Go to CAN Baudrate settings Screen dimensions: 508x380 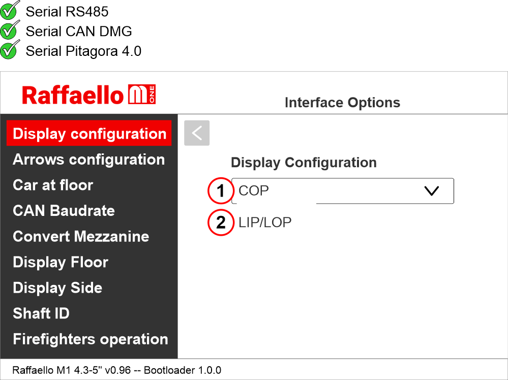64,211
